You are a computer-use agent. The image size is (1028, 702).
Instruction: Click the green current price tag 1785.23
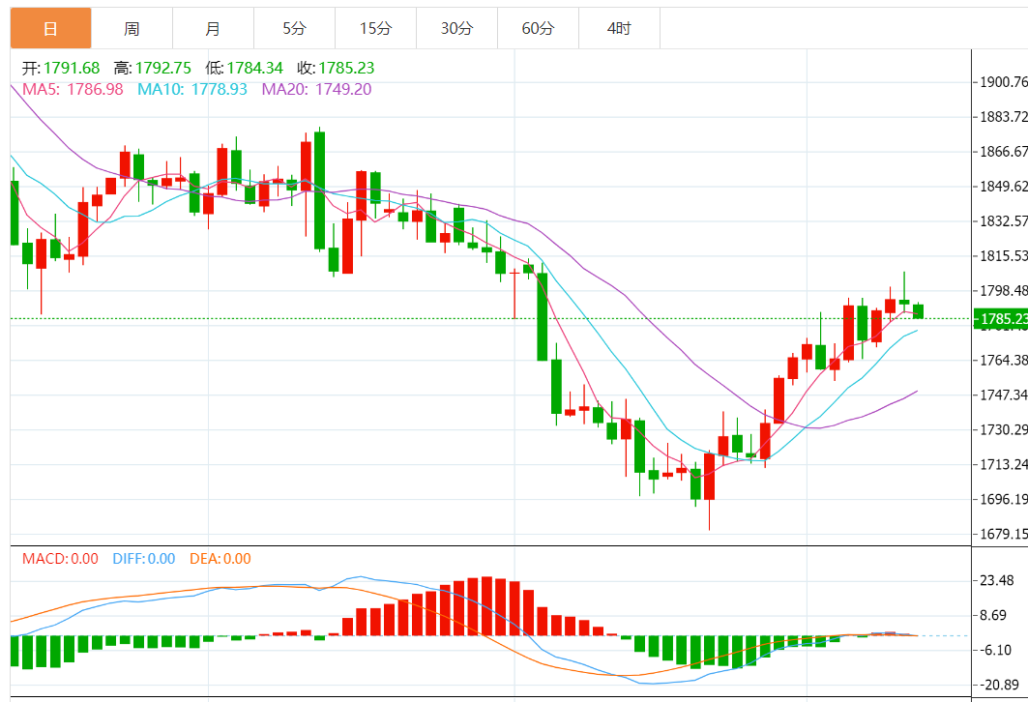point(1001,319)
